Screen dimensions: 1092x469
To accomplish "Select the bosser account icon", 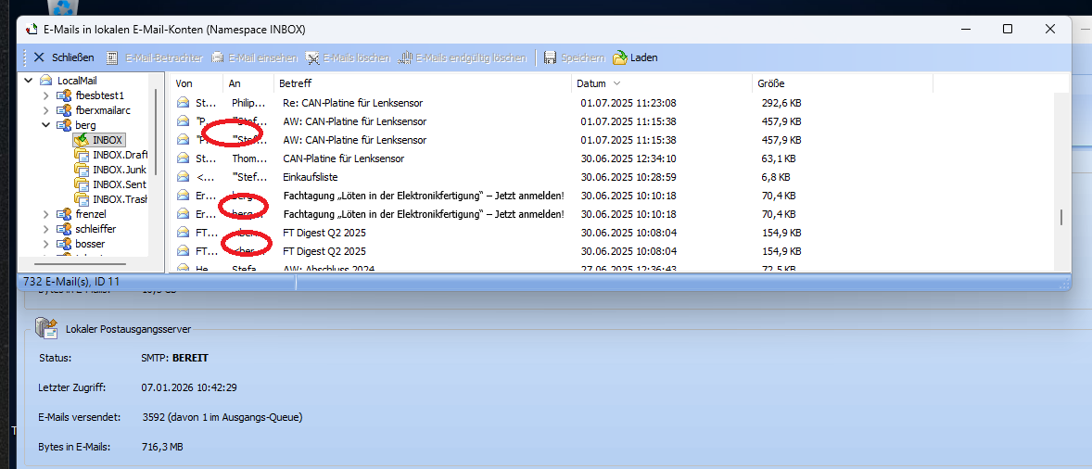I will click(x=64, y=245).
